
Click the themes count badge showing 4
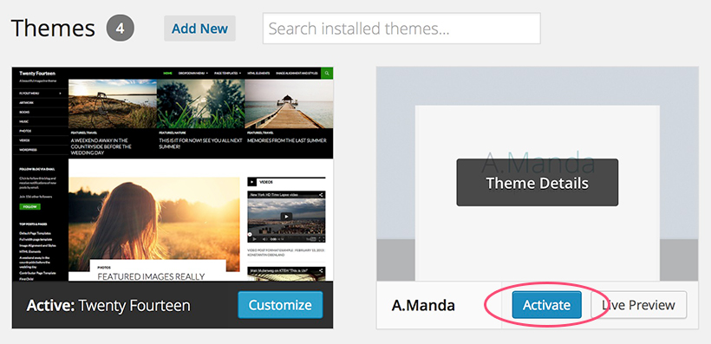(121, 28)
